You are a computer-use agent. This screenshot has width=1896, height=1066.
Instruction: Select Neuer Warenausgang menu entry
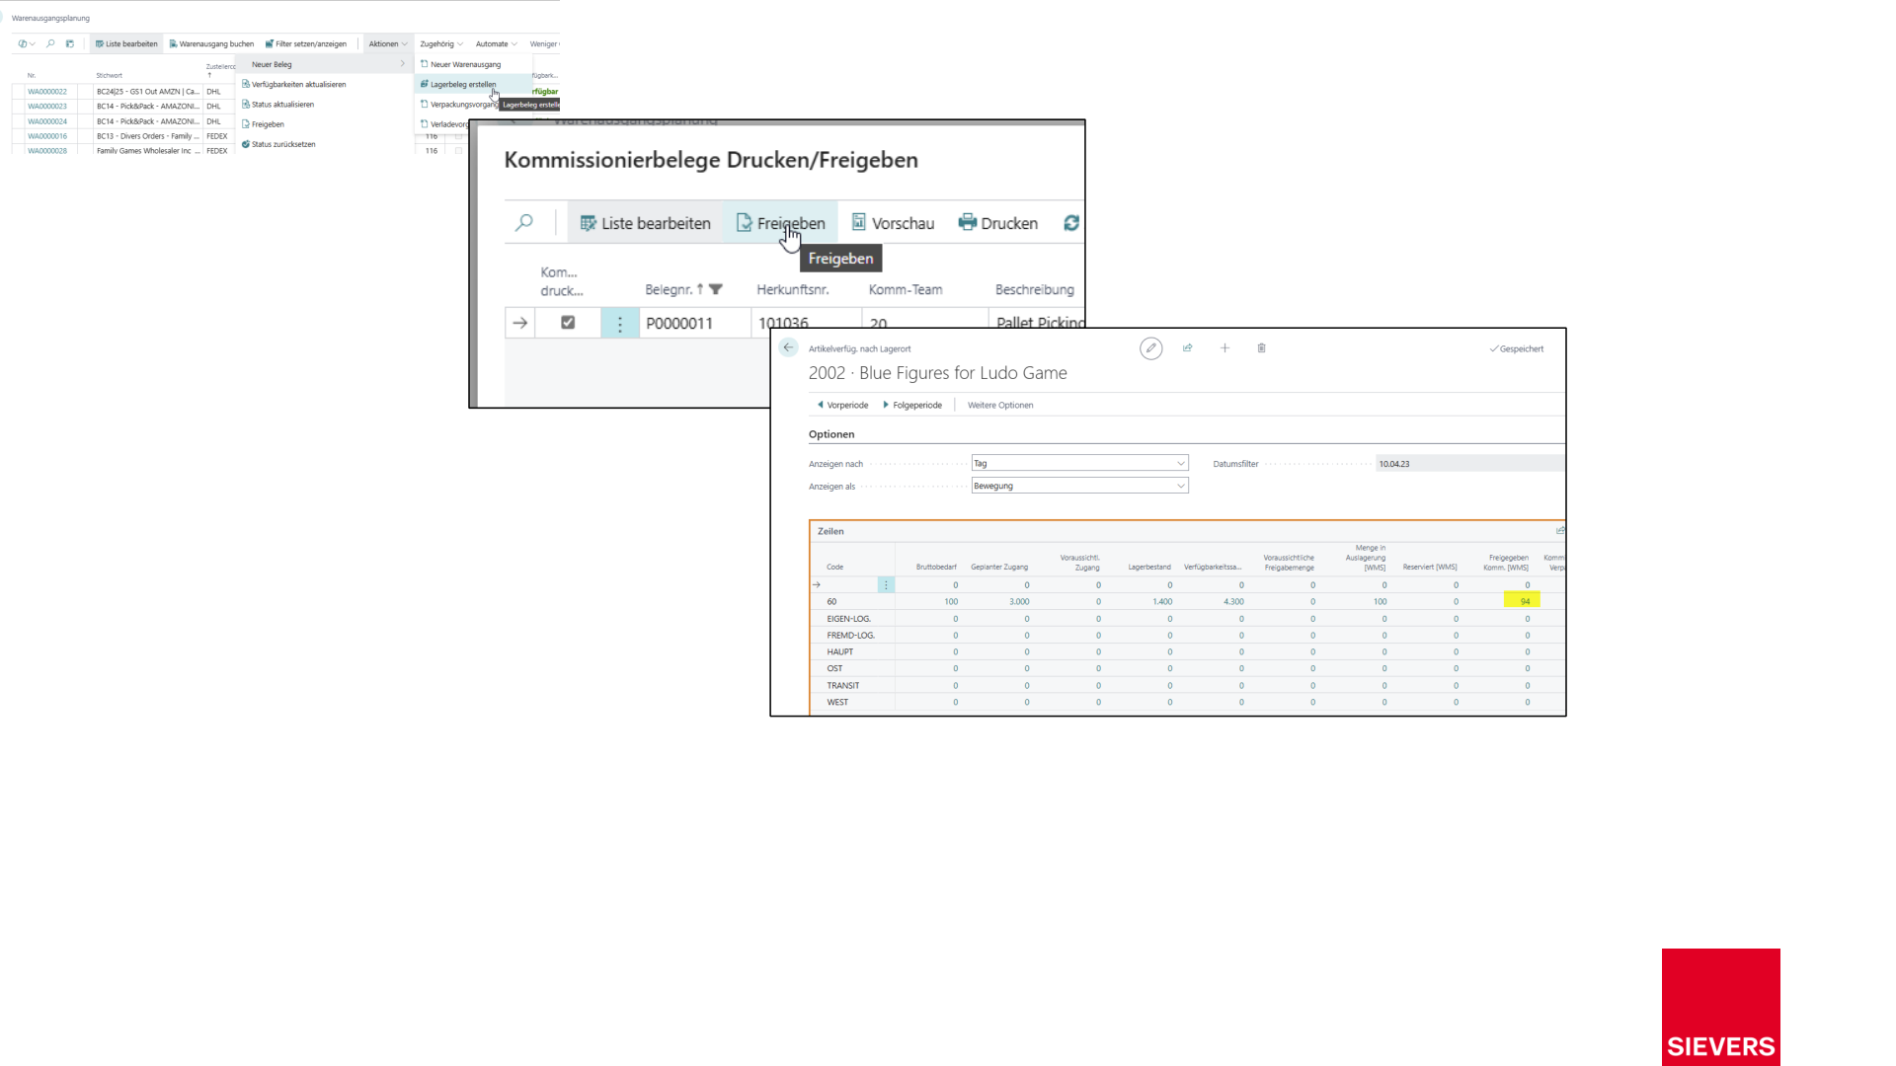click(x=465, y=64)
